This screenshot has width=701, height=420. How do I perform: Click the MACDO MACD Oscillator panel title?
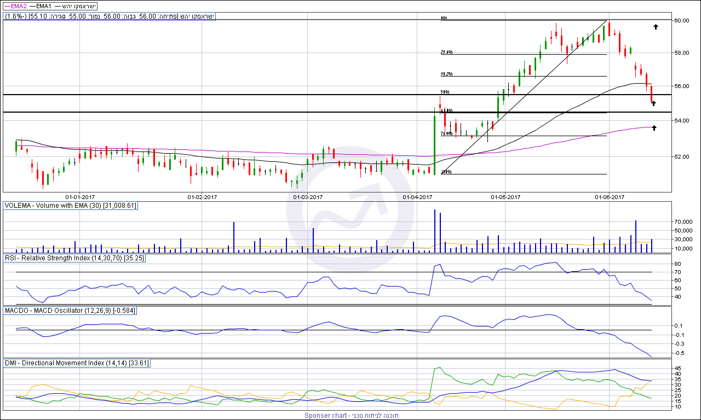(x=70, y=311)
